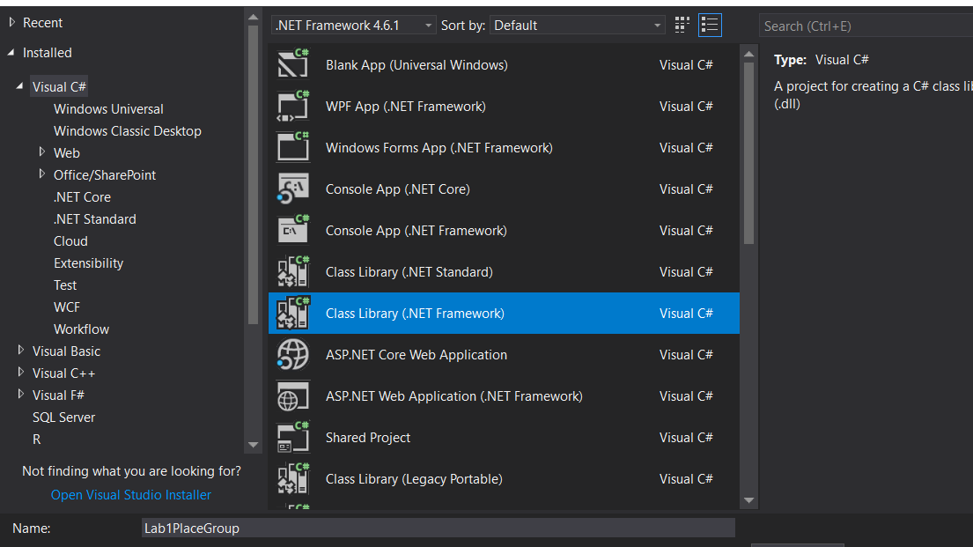Screen dimensions: 973x547
Task: Click the WPF App template icon
Action: click(x=293, y=107)
